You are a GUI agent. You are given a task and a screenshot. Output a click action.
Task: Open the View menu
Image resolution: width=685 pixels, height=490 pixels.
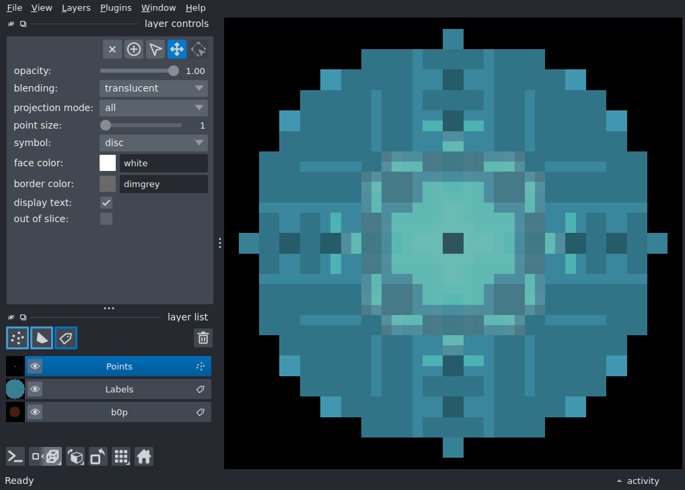pyautogui.click(x=42, y=8)
